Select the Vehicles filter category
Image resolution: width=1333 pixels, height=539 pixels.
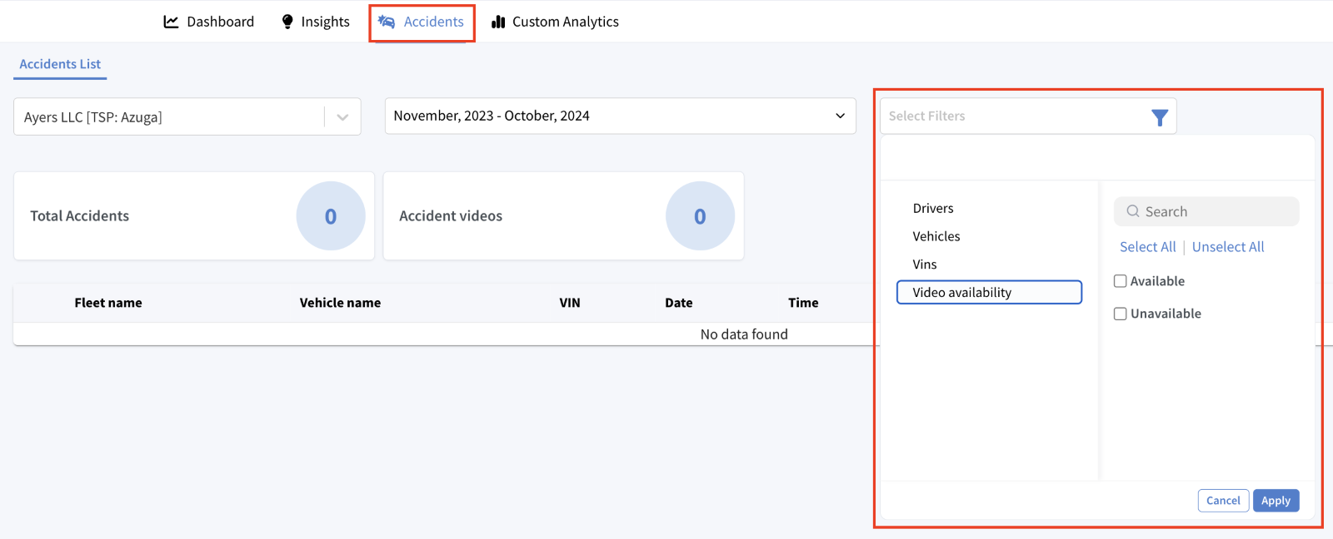(936, 236)
